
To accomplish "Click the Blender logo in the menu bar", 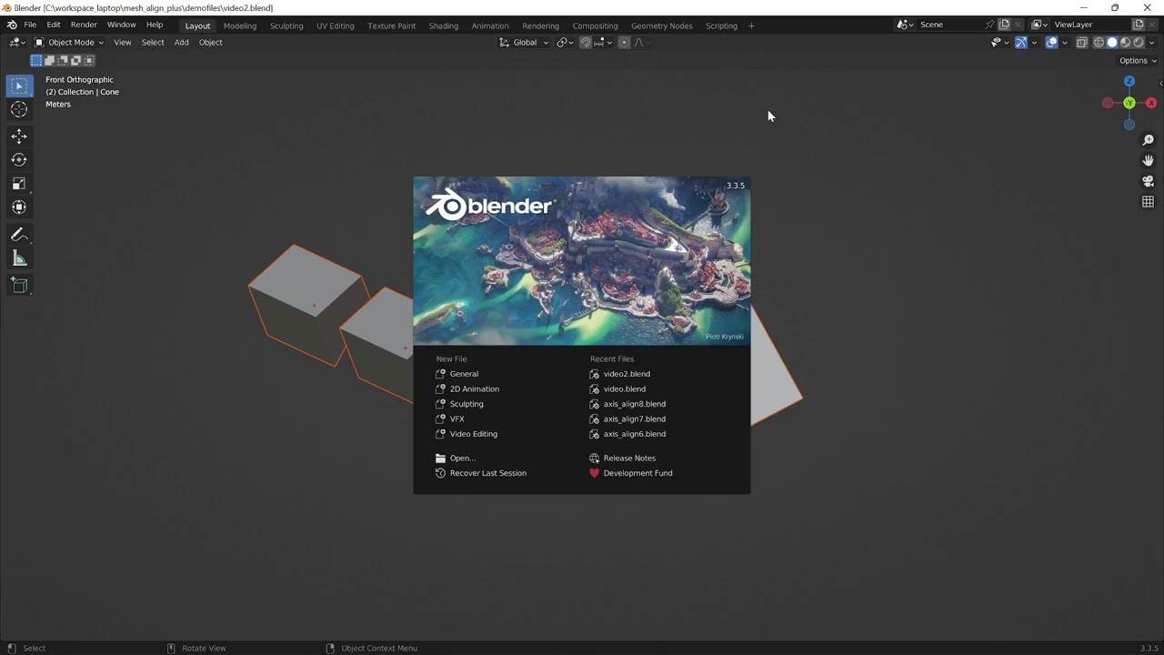I will pyautogui.click(x=12, y=25).
